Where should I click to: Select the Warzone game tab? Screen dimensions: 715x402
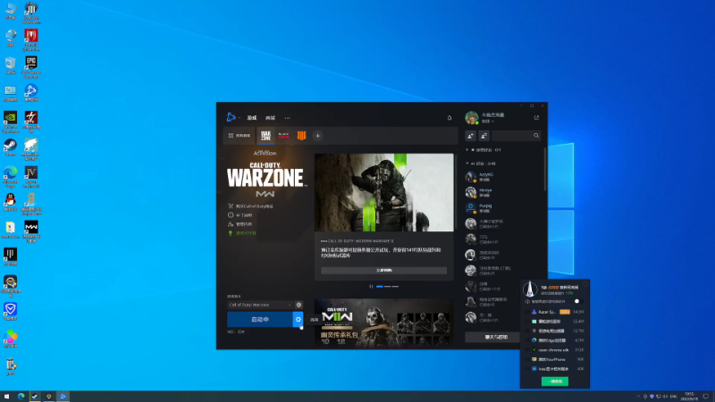tap(265, 136)
